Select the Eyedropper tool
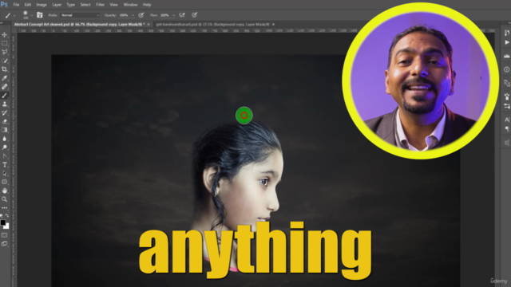The image size is (511, 287). [4, 78]
